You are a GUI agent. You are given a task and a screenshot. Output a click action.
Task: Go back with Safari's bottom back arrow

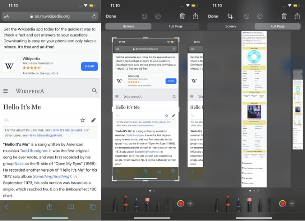(x=7, y=207)
